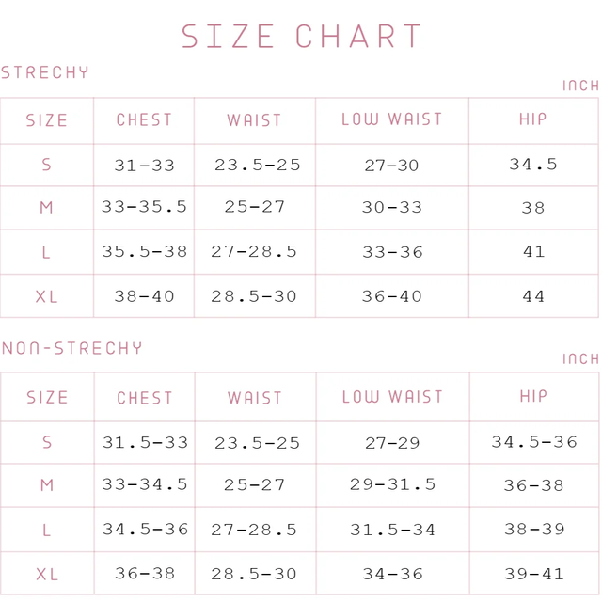The height and width of the screenshot is (602, 602).
Task: Click the low waist value 36-40
Action: click(x=392, y=296)
